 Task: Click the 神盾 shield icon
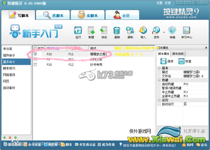point(172,30)
